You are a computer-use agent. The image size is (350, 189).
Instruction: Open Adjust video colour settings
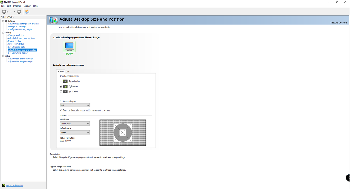pyautogui.click(x=20, y=59)
